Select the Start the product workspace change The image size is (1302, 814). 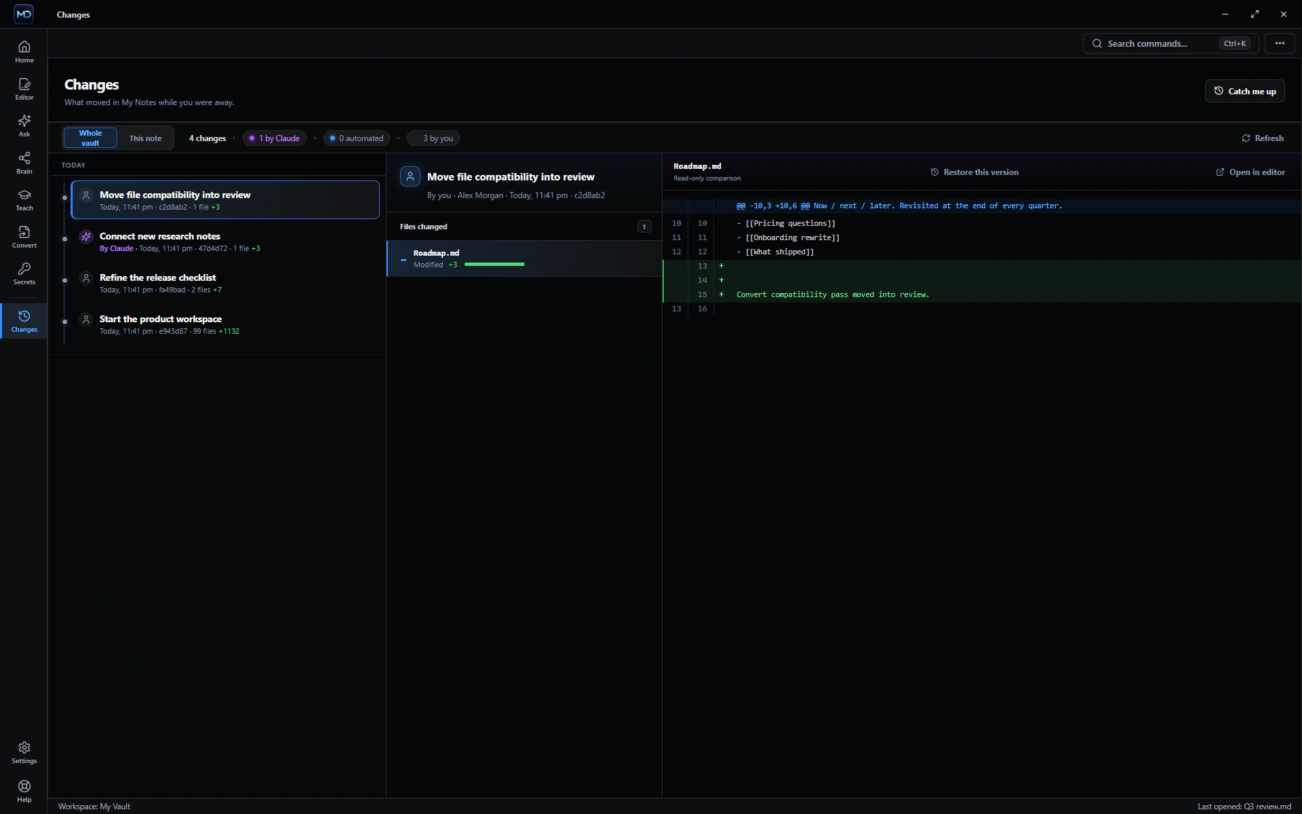click(x=225, y=324)
